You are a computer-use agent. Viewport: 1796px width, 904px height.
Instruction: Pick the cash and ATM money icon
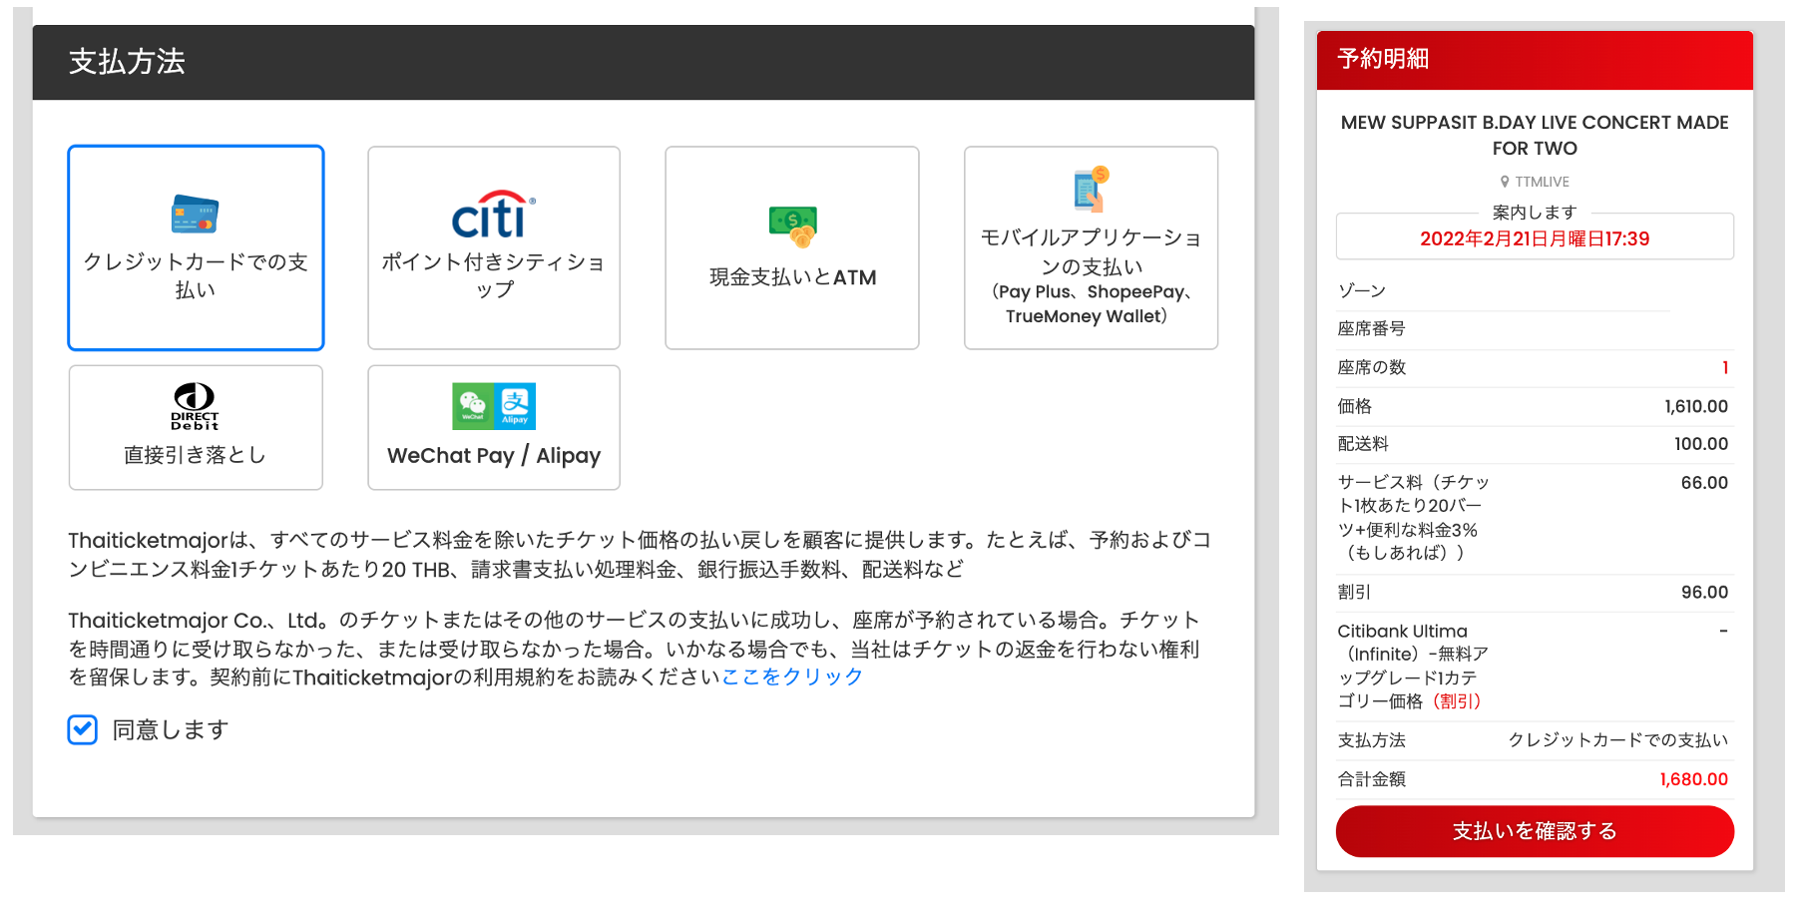pos(793,226)
